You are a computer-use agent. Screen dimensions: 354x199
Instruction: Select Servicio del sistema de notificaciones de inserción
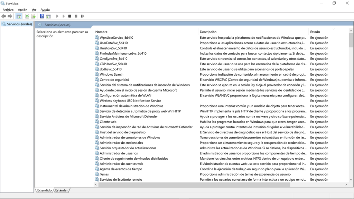pyautogui.click(x=145, y=85)
